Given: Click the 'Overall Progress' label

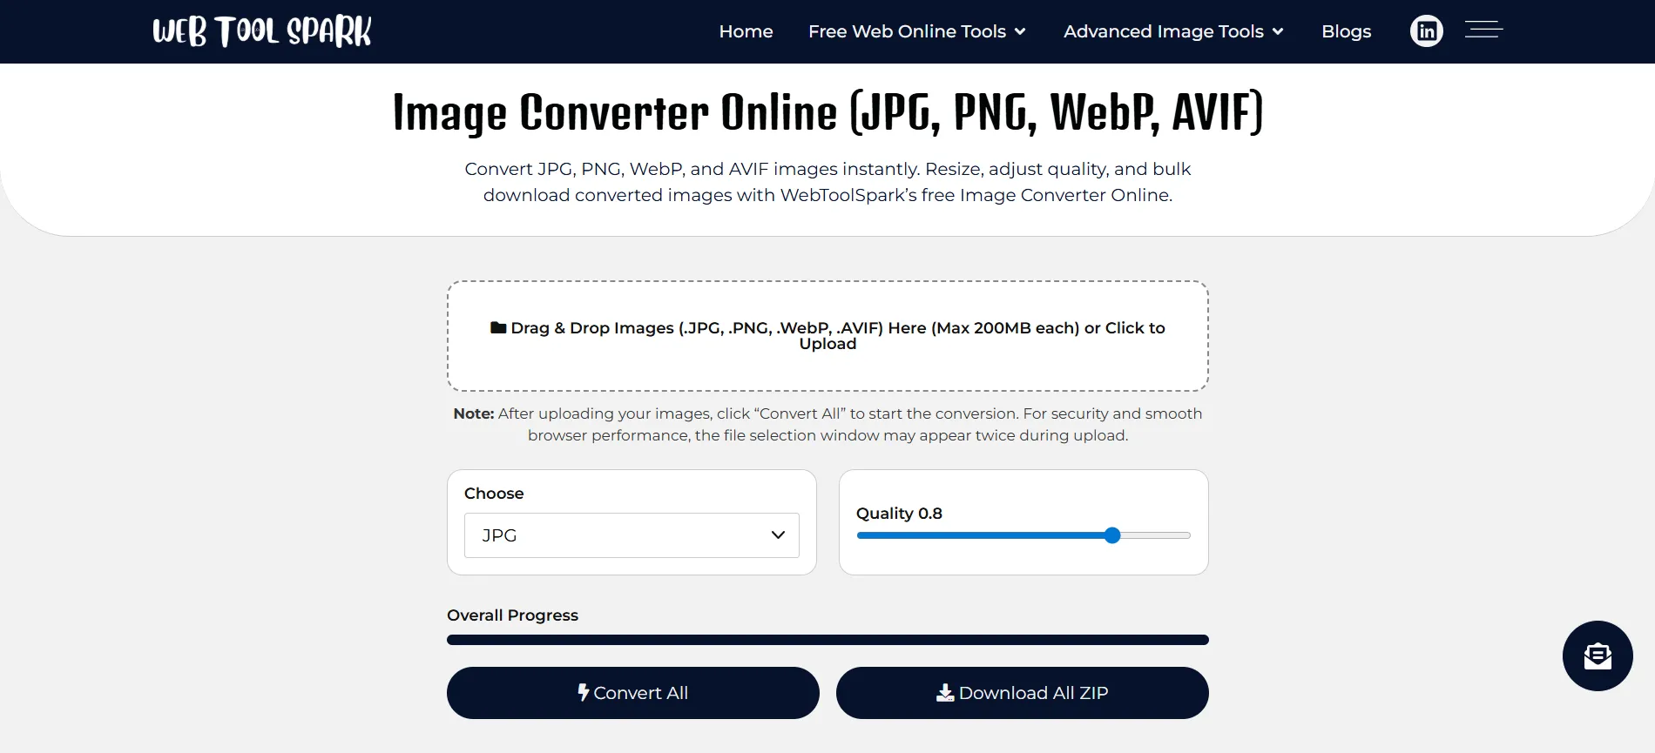Looking at the screenshot, I should (512, 615).
